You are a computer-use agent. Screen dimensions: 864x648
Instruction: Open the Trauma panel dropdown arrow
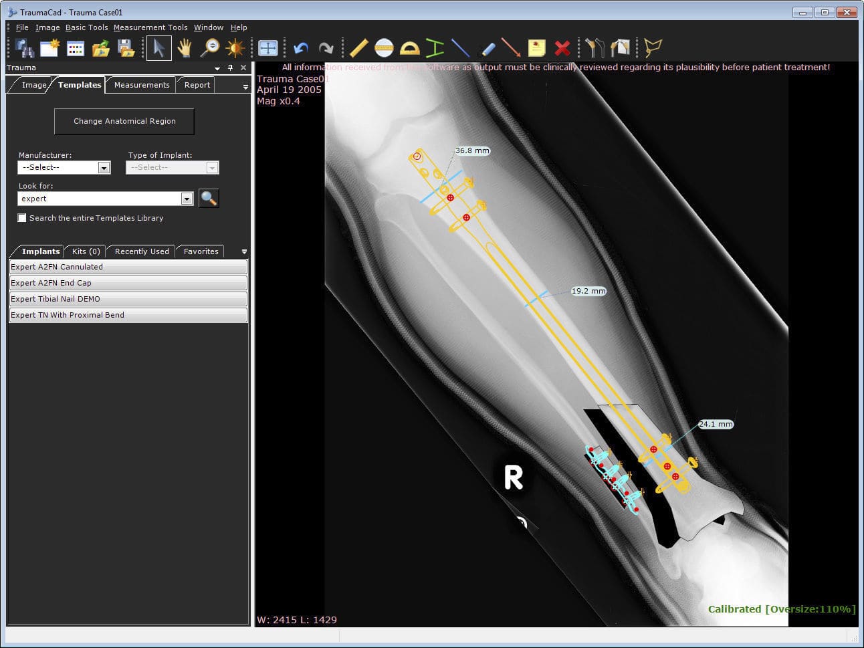(x=217, y=68)
